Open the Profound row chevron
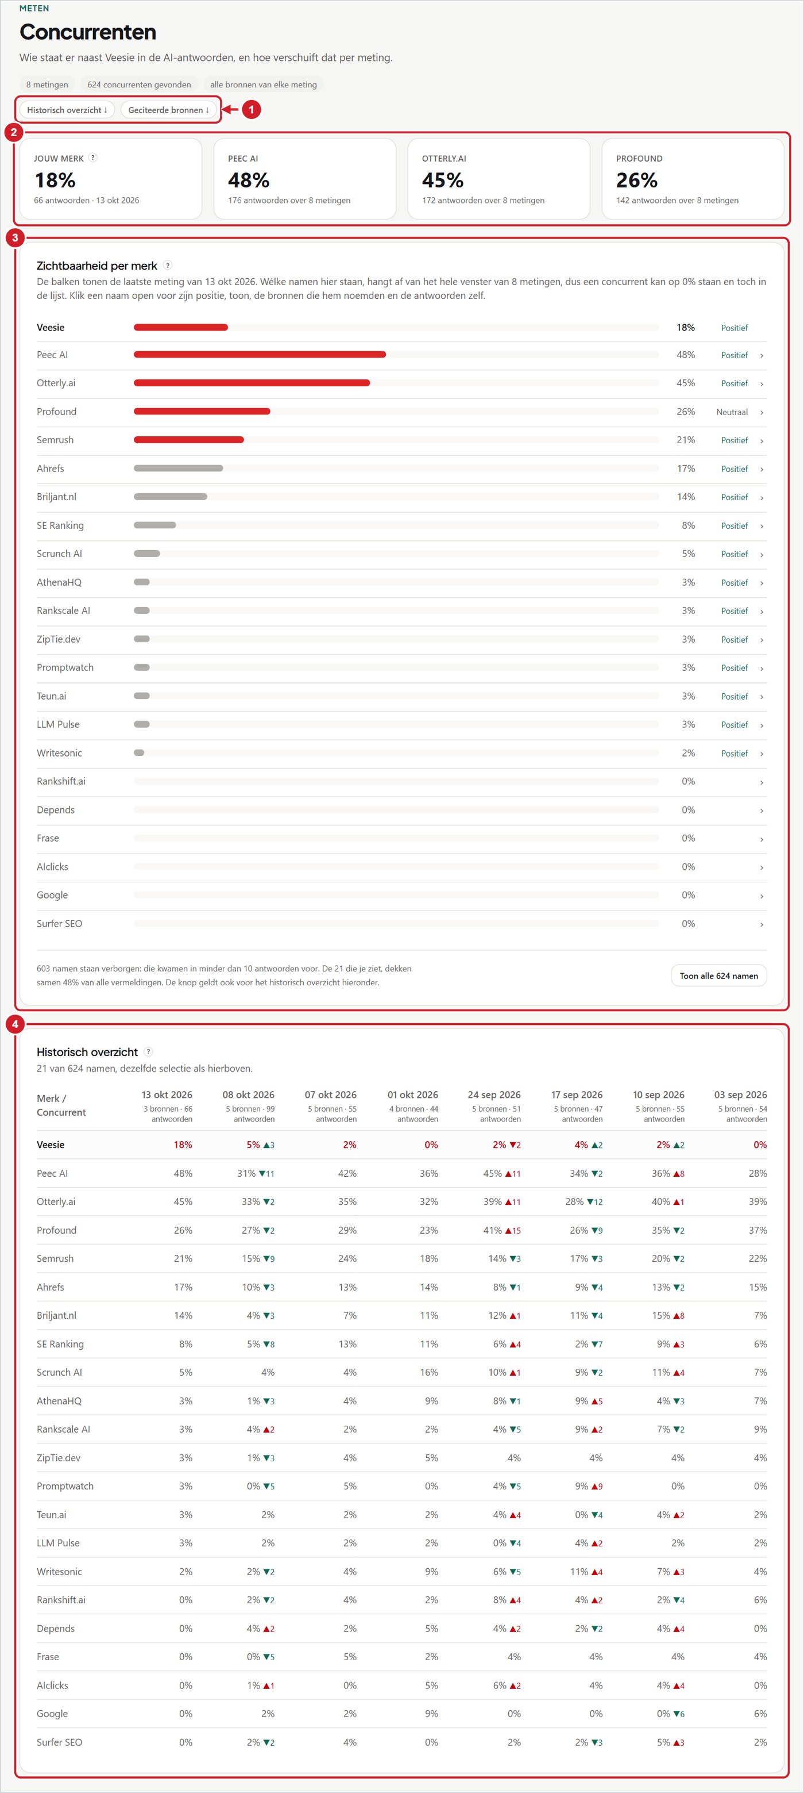 [x=762, y=413]
